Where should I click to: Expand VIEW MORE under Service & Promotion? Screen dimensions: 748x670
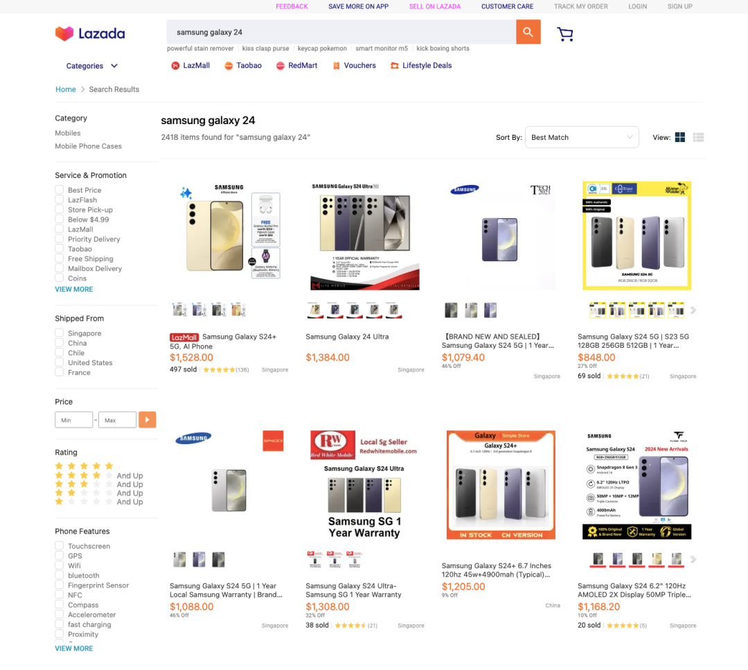[x=74, y=289]
